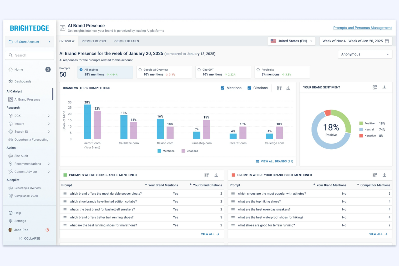Image resolution: width=399 pixels, height=266 pixels.
Task: Uncheck the Citations checkbox on the competitors chart
Action: [249, 88]
